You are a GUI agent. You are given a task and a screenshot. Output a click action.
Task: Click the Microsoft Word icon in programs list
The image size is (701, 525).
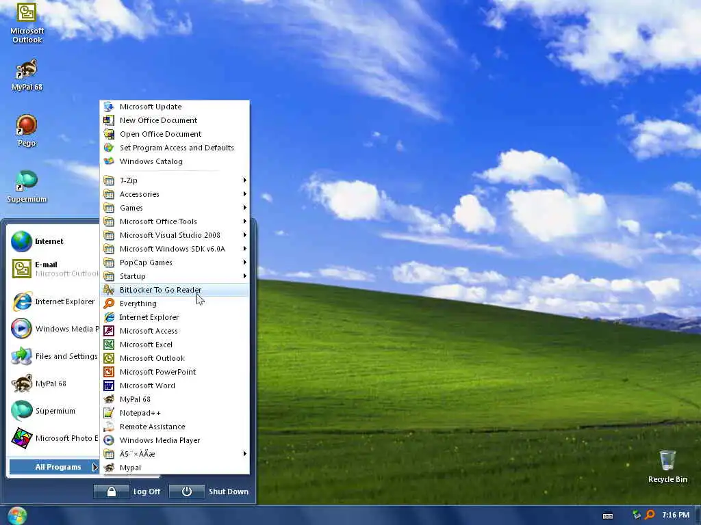[x=109, y=386]
